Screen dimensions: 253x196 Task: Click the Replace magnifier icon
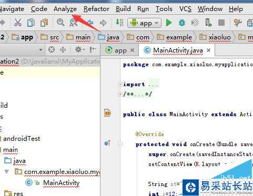click(73, 23)
